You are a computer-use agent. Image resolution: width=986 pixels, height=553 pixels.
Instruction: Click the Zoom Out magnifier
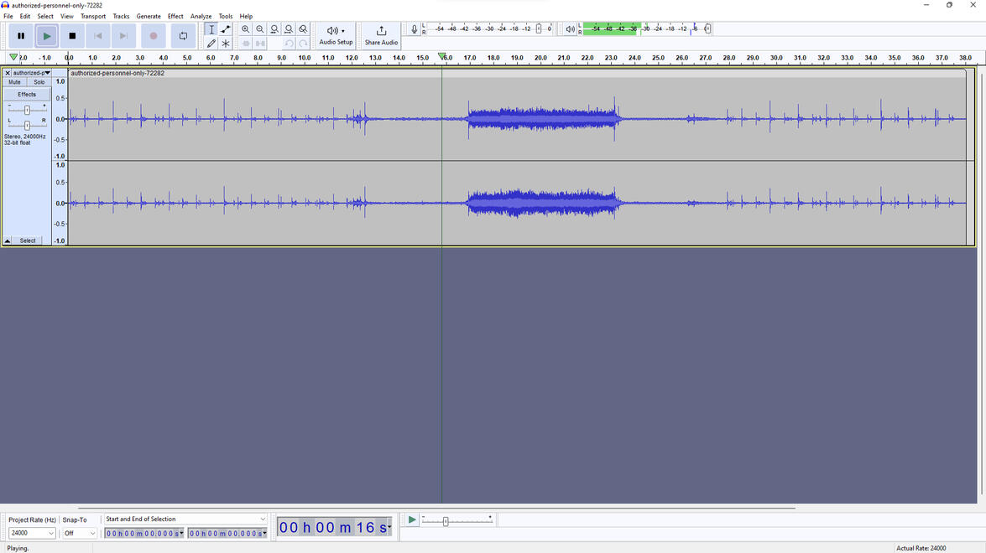click(260, 29)
